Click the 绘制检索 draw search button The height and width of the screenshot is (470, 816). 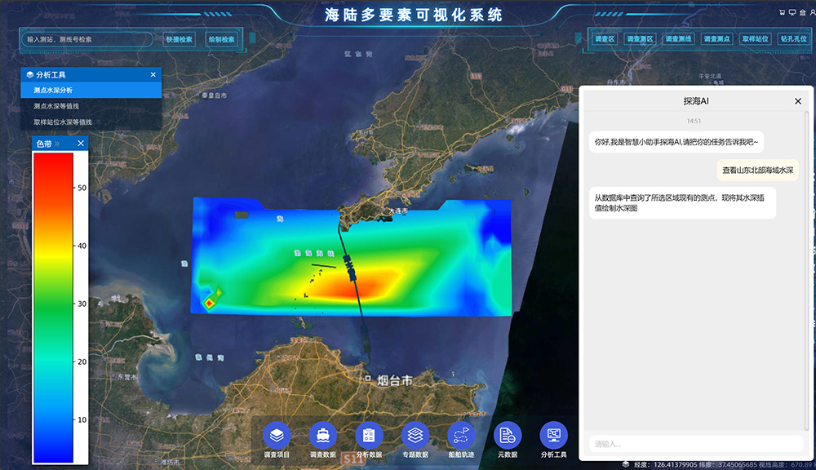click(x=221, y=39)
